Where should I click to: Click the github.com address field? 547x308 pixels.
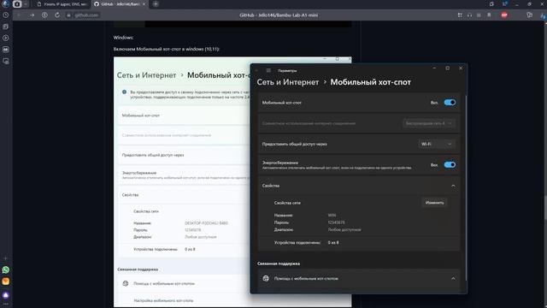pos(86,15)
